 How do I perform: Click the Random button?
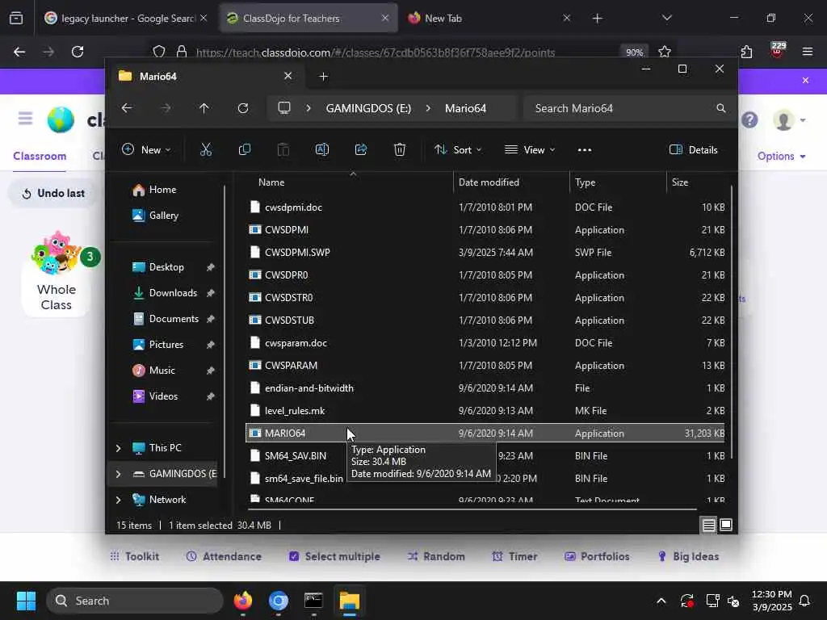pyautogui.click(x=436, y=556)
